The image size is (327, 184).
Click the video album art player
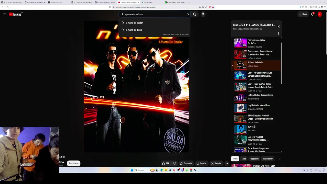136,86
